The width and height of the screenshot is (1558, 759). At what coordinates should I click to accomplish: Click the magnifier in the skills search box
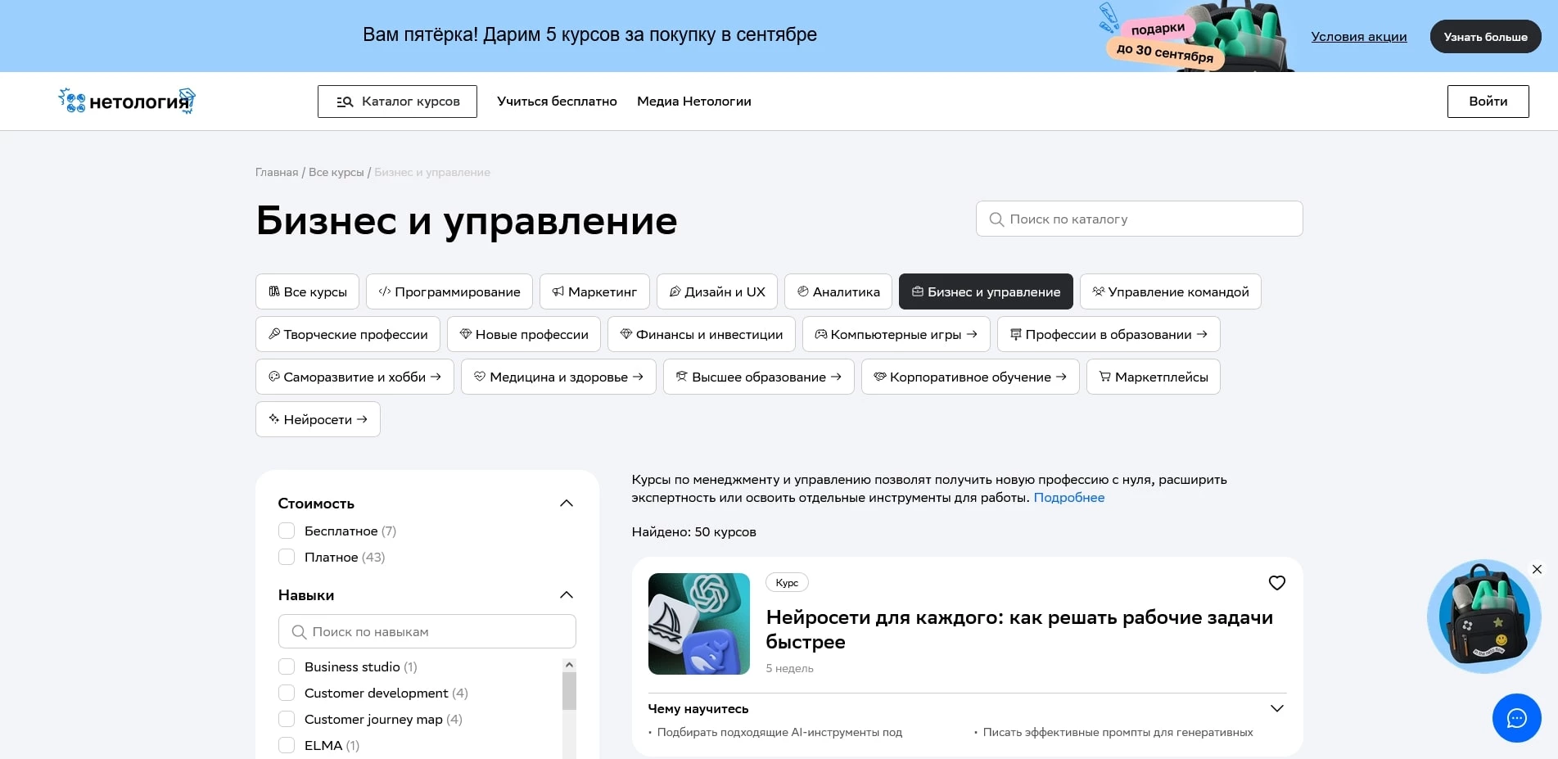tap(300, 631)
